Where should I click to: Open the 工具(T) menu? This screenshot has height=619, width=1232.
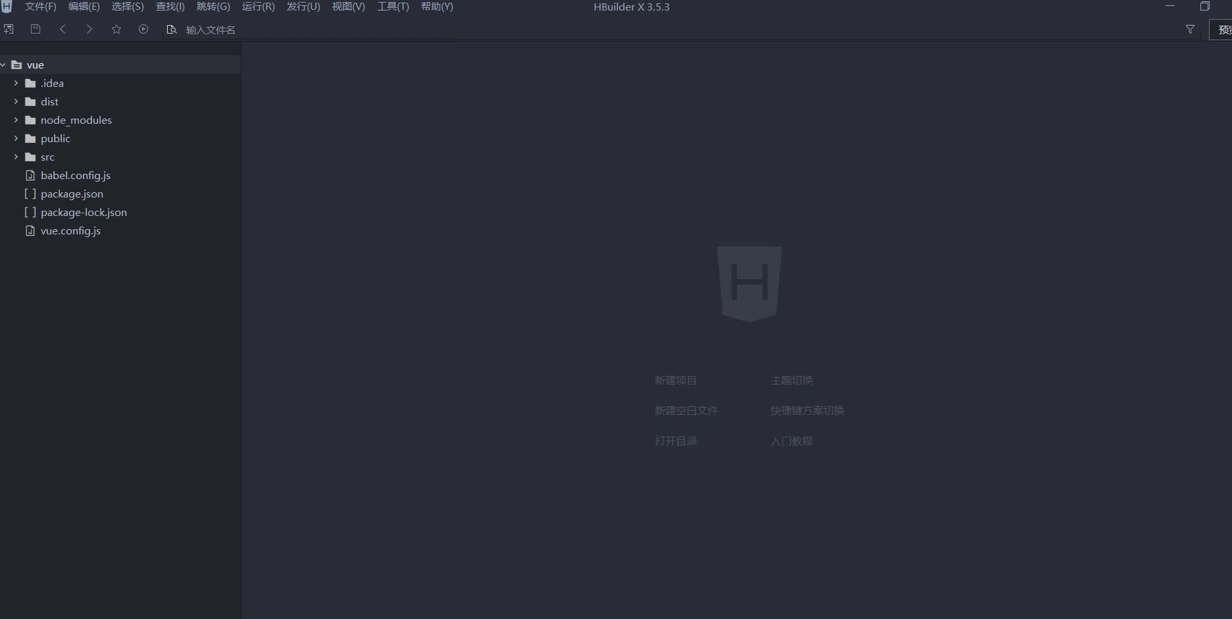[393, 7]
